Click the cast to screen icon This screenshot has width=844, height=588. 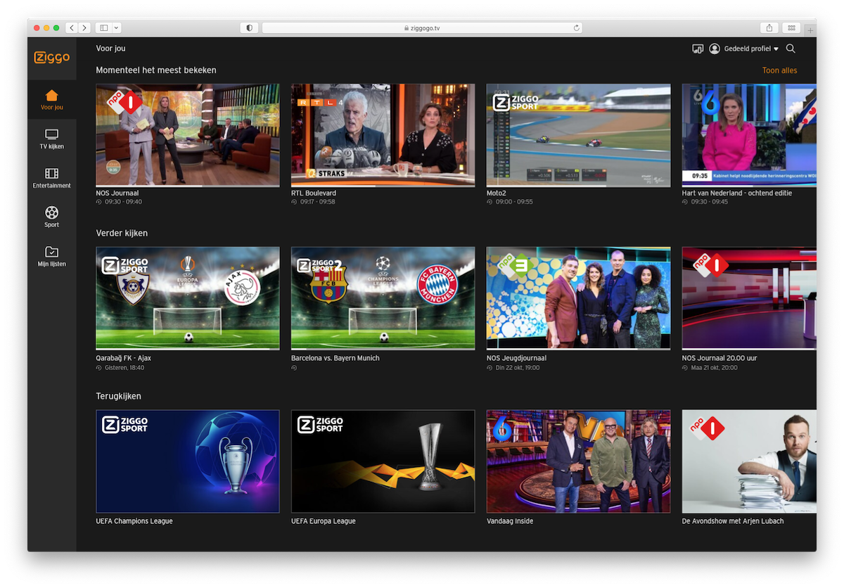pyautogui.click(x=697, y=49)
